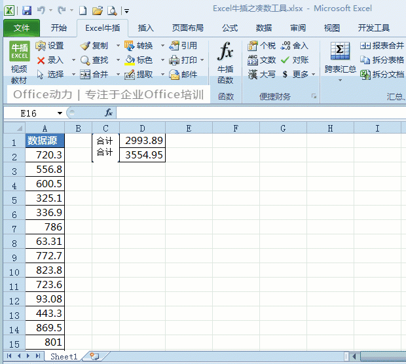The width and height of the screenshot is (406, 364).
Task: Click the 舍入 rounding tool
Action: tap(295, 46)
